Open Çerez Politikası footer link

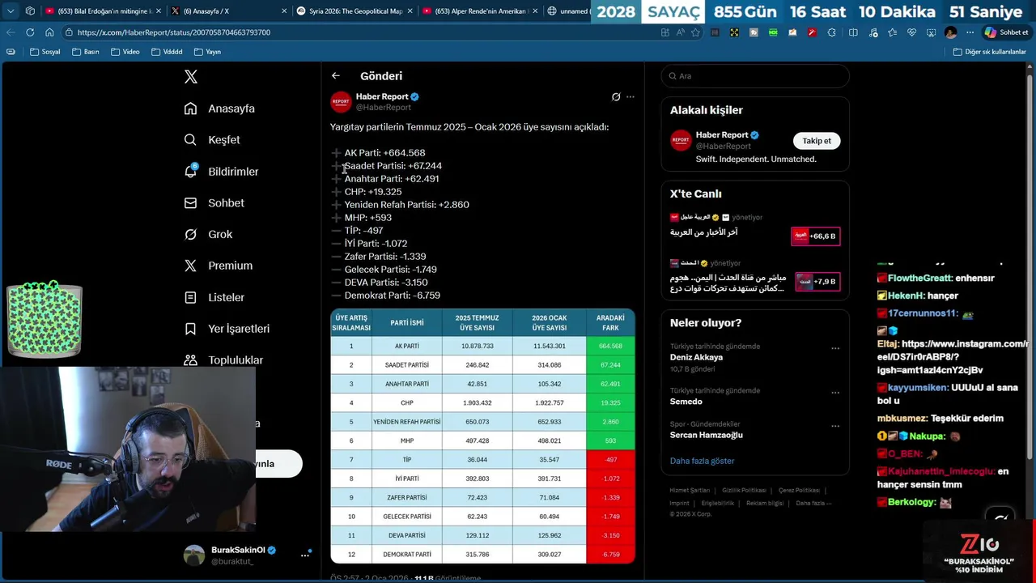799,491
